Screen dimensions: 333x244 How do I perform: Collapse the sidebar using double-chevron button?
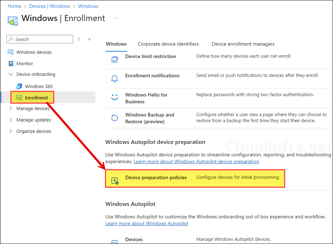point(90,39)
